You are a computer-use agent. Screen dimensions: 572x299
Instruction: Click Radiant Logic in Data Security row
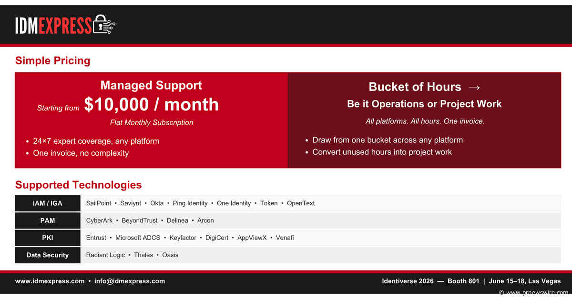pos(105,255)
